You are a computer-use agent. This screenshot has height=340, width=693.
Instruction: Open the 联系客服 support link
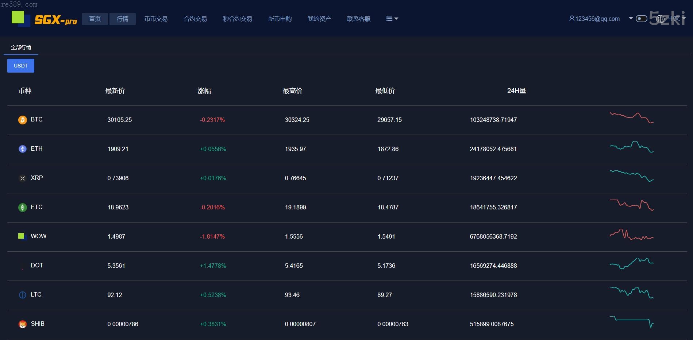tap(358, 19)
